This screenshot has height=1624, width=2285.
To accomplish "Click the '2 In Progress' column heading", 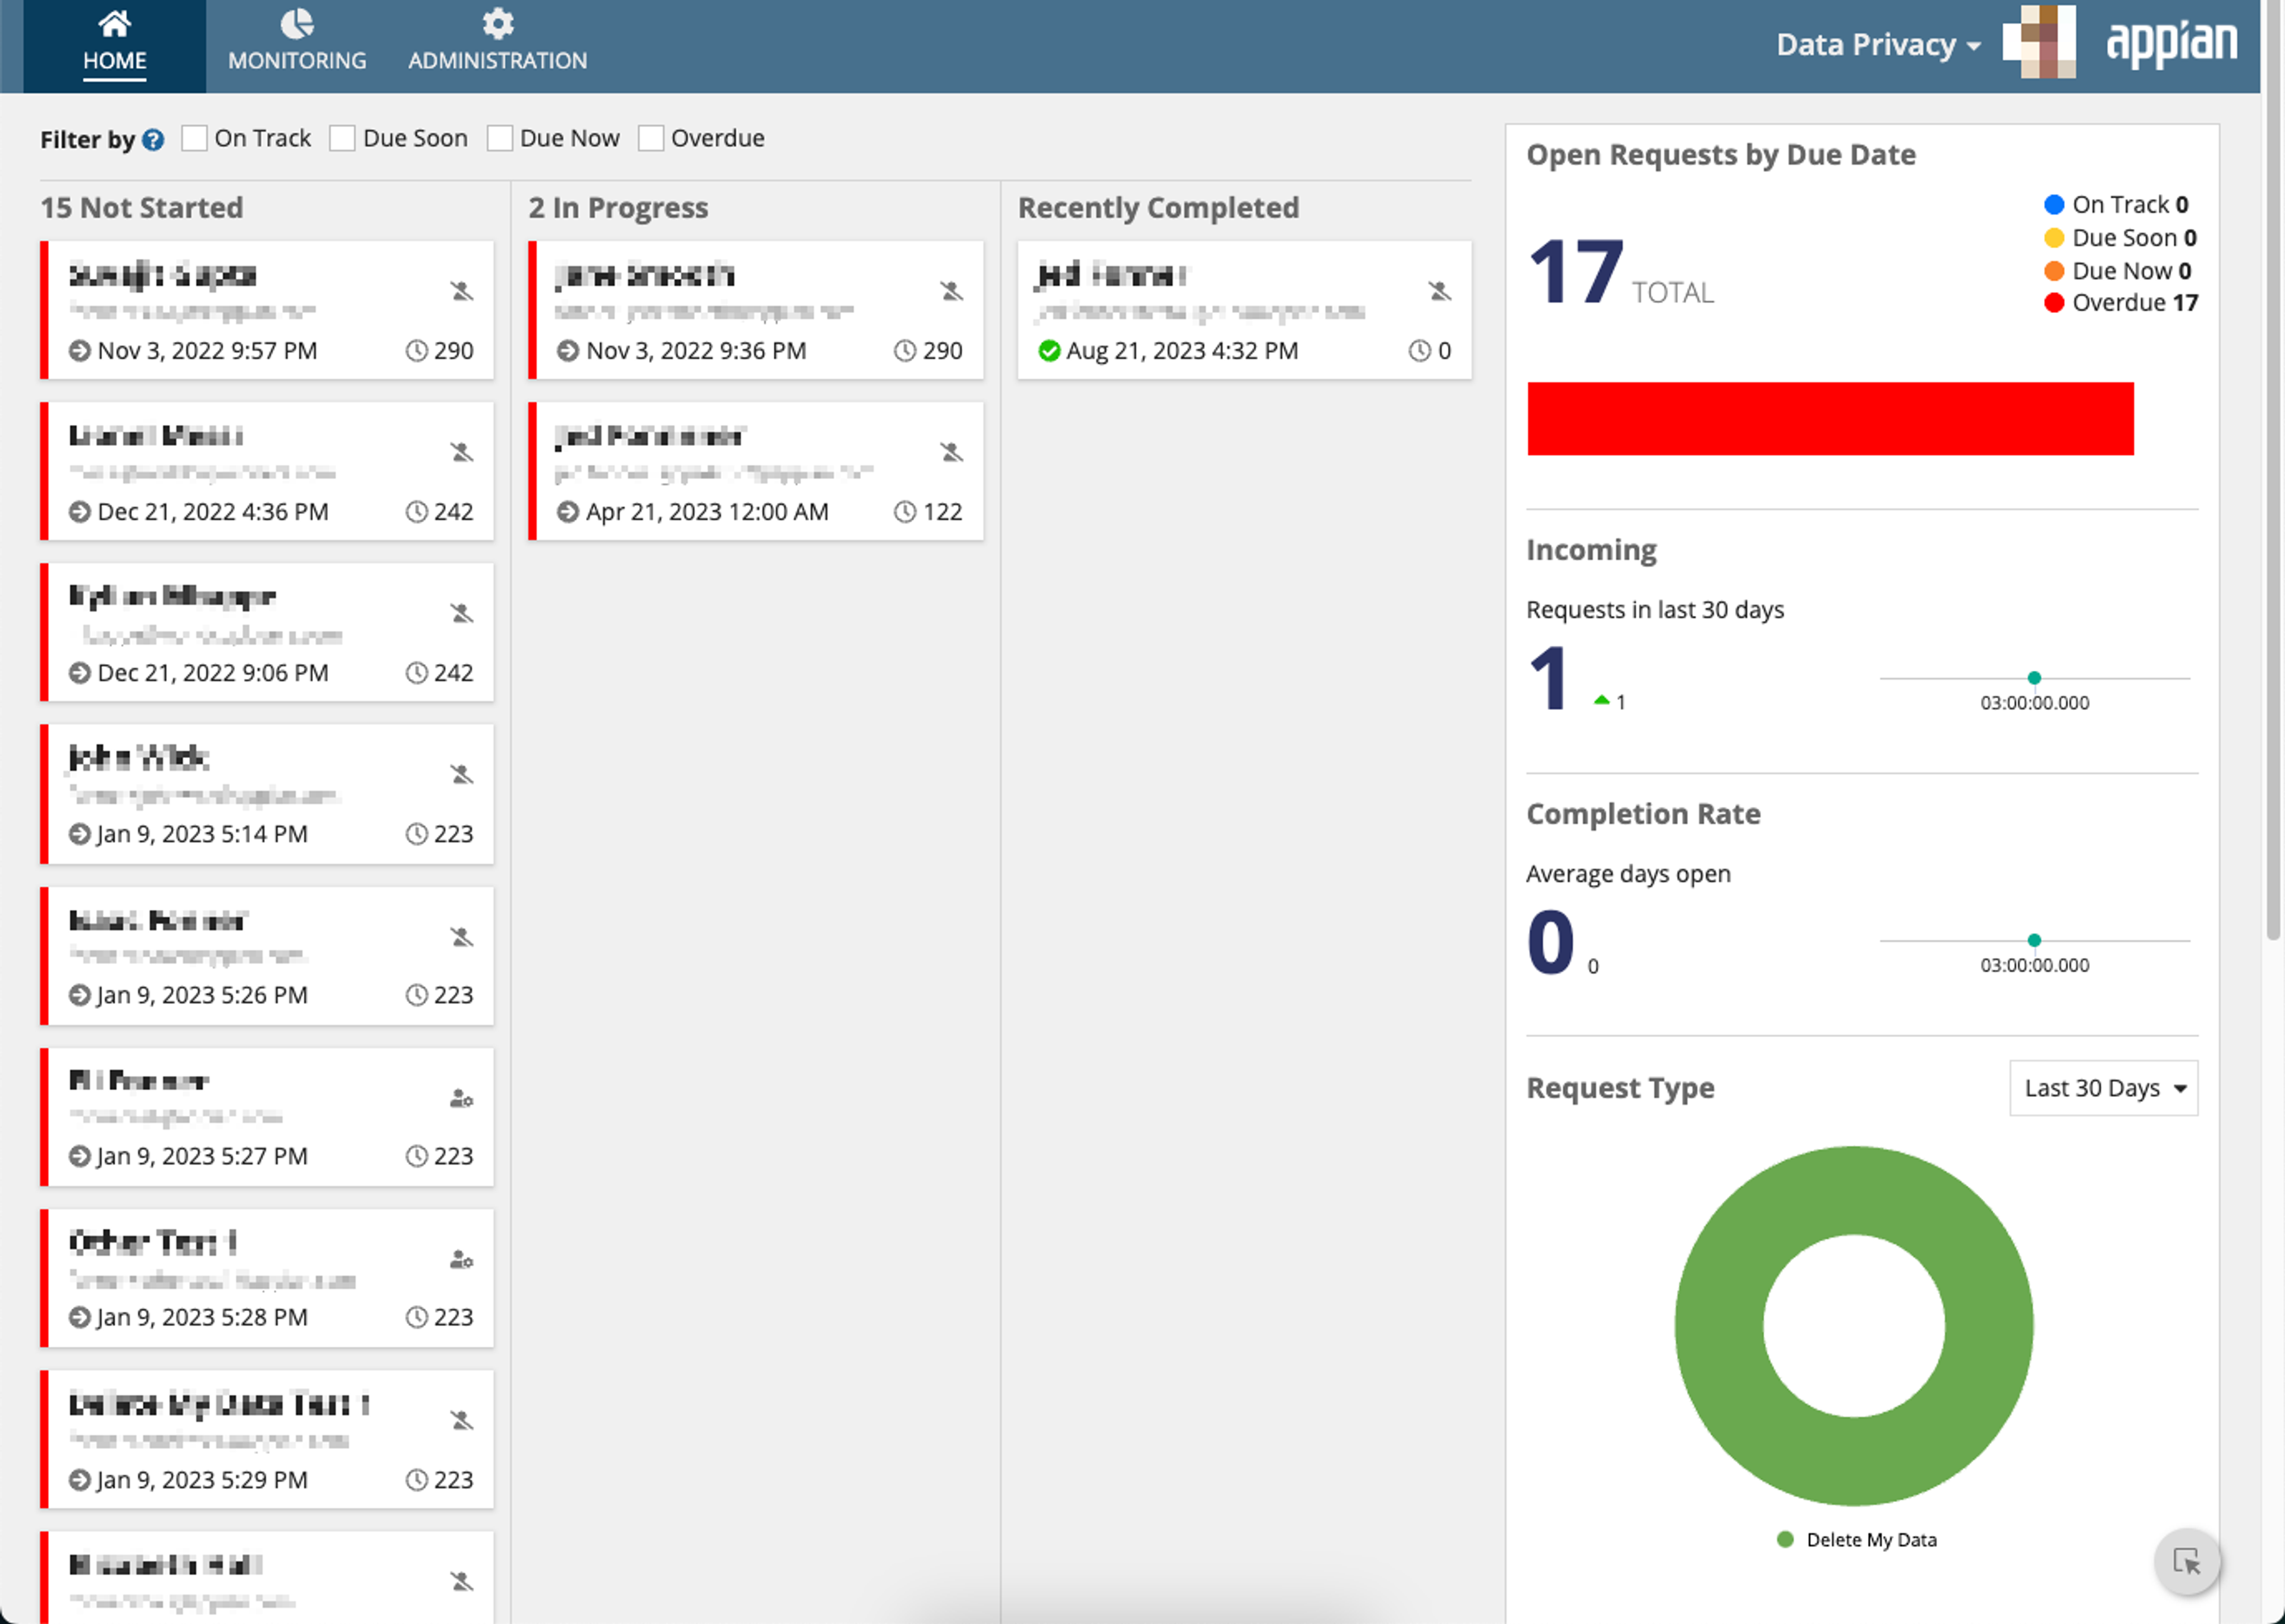I will point(618,208).
